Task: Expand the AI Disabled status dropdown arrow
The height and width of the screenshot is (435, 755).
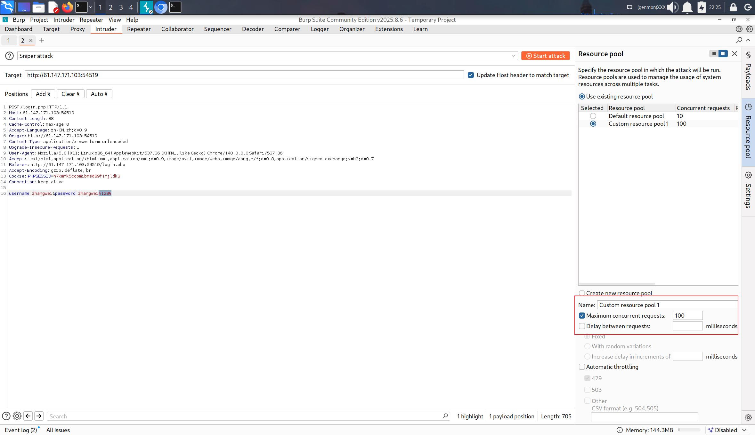Action: (x=744, y=430)
